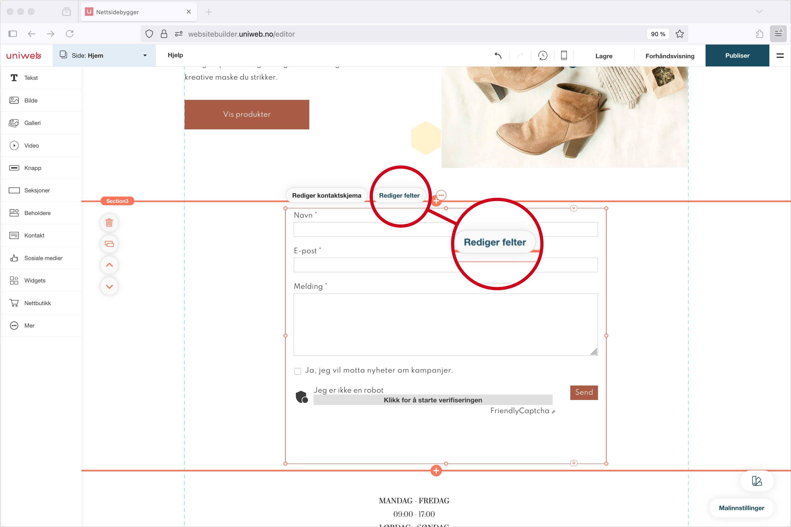Open Firefox application menu
The width and height of the screenshot is (791, 527).
click(778, 34)
